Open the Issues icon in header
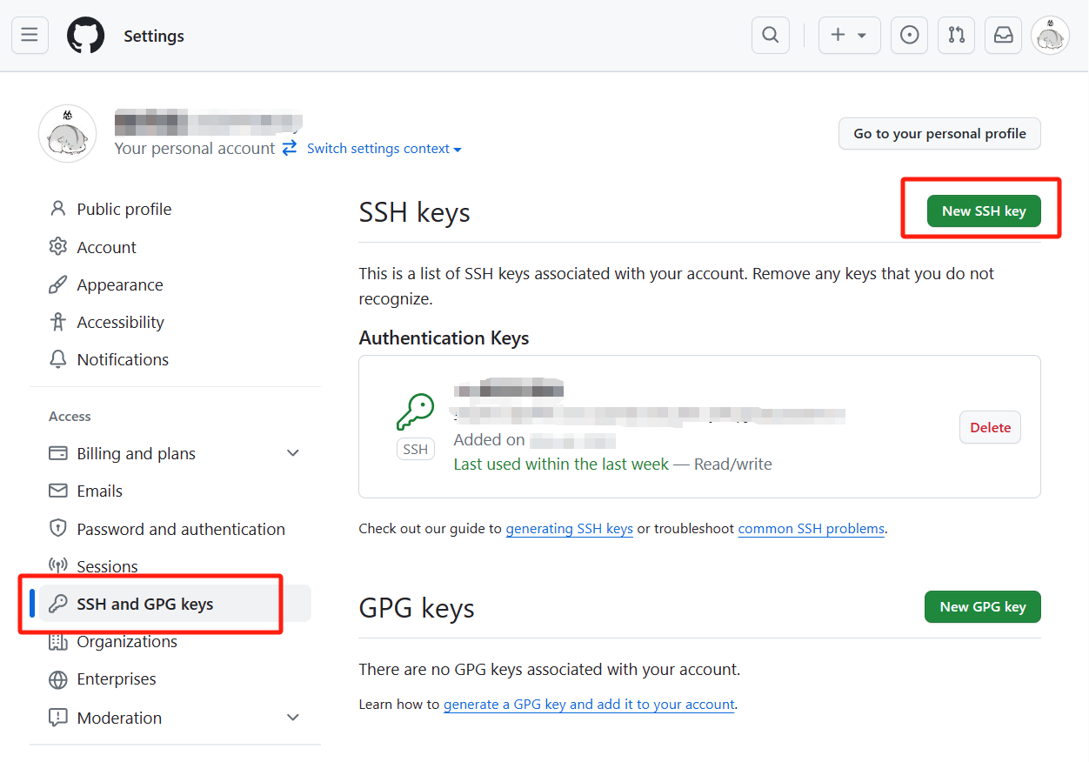The height and width of the screenshot is (762, 1089). tap(909, 36)
